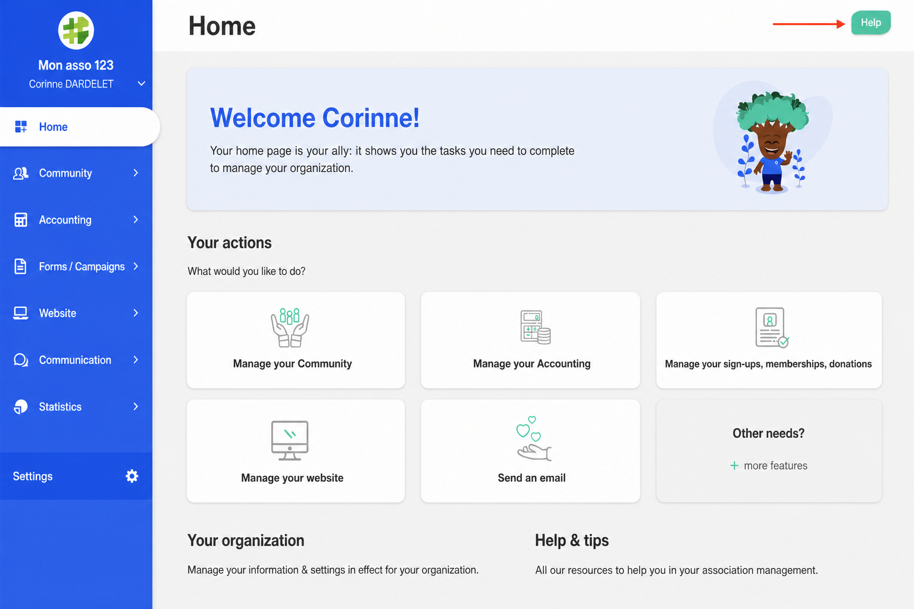The width and height of the screenshot is (914, 609).
Task: Click the hand with hearts email icon
Action: (534, 438)
